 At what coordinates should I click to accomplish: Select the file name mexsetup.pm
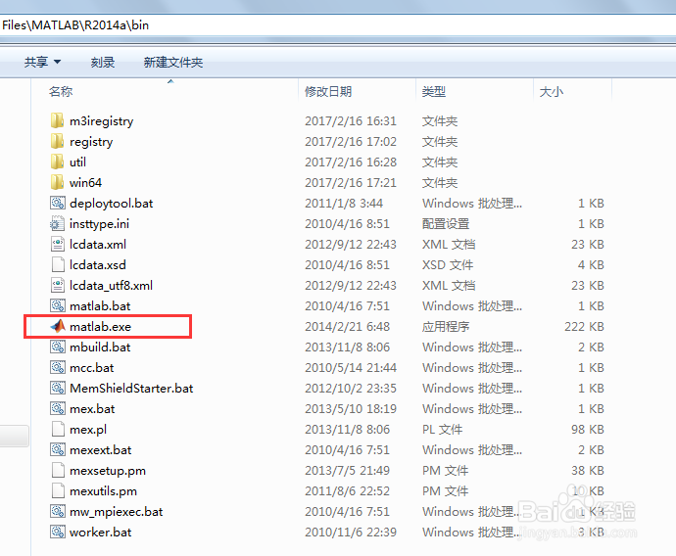(108, 470)
